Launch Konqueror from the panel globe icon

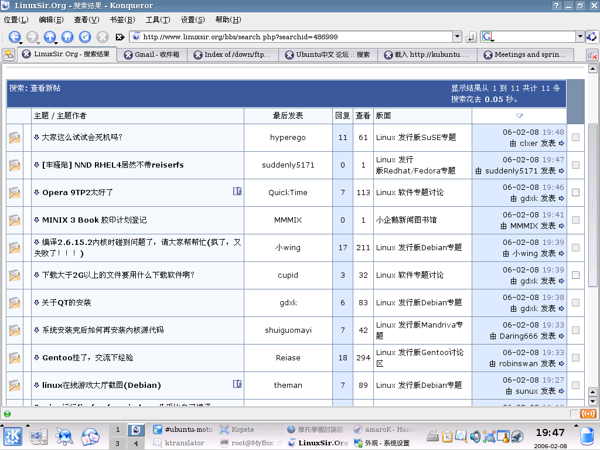pos(64,437)
